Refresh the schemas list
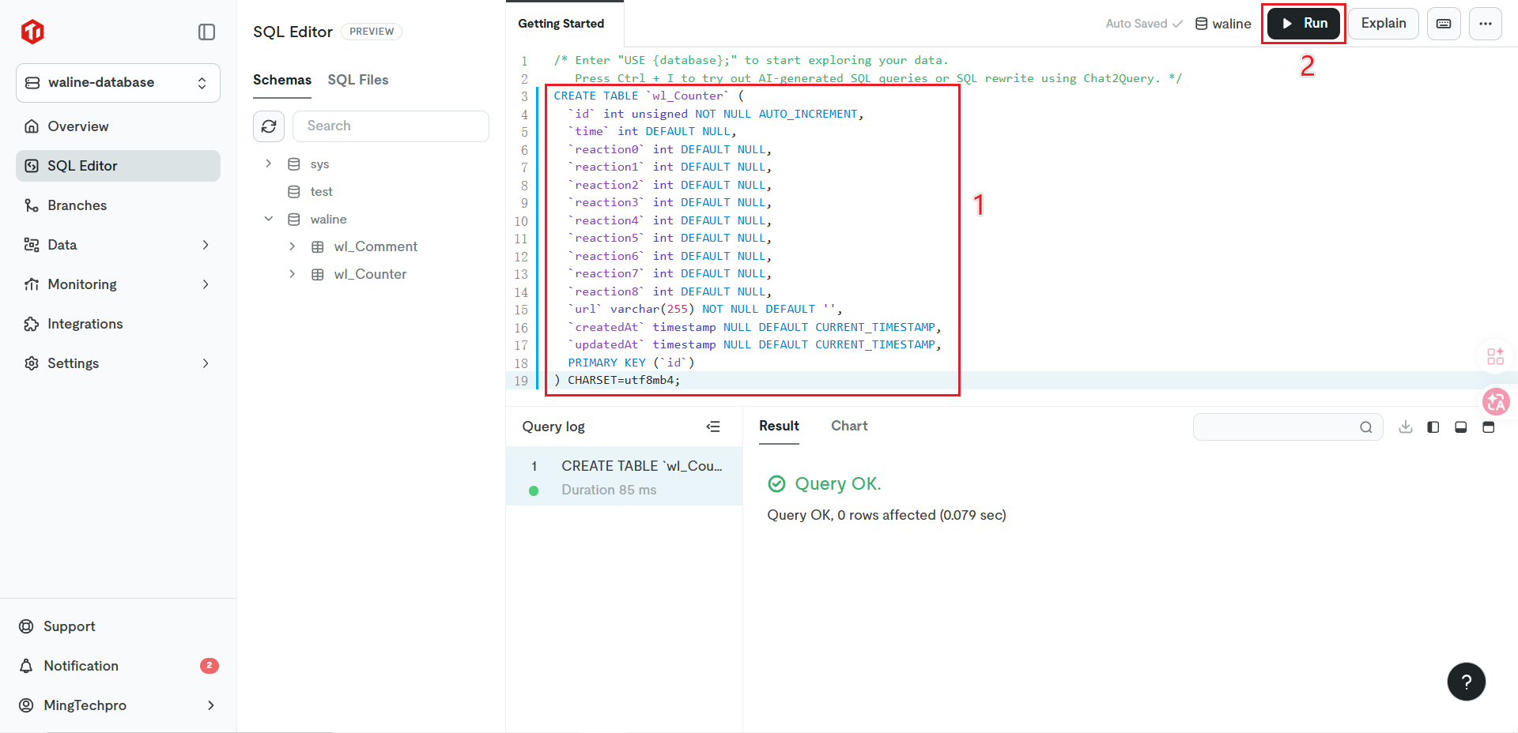The width and height of the screenshot is (1518, 733). click(x=269, y=126)
